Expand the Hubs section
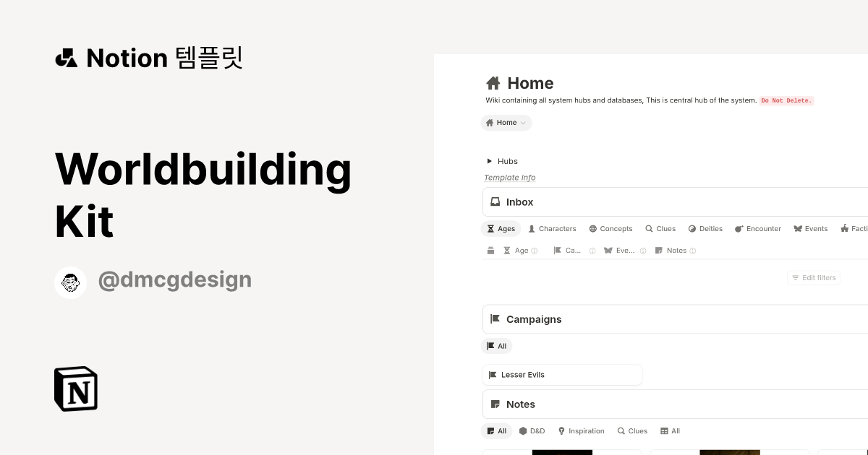 pos(490,161)
